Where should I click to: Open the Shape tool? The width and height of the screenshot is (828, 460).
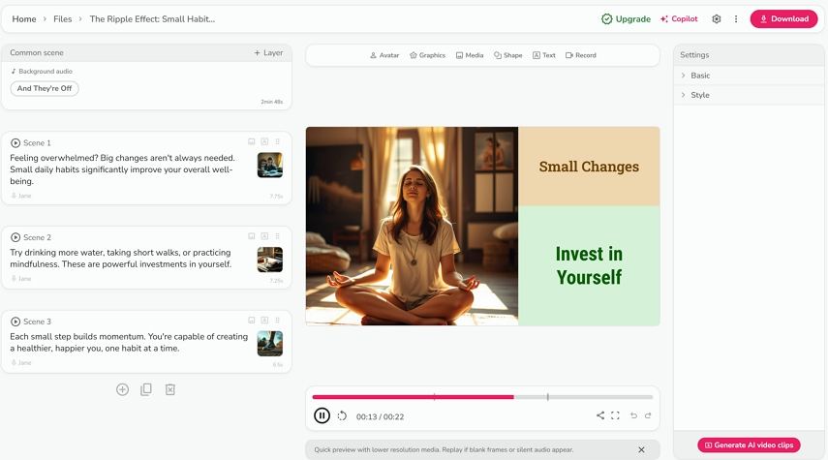pos(508,55)
